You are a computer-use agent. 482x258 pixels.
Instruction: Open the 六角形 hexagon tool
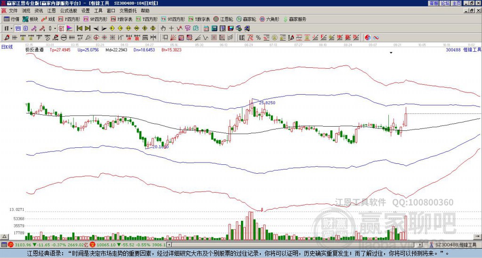click(269, 19)
